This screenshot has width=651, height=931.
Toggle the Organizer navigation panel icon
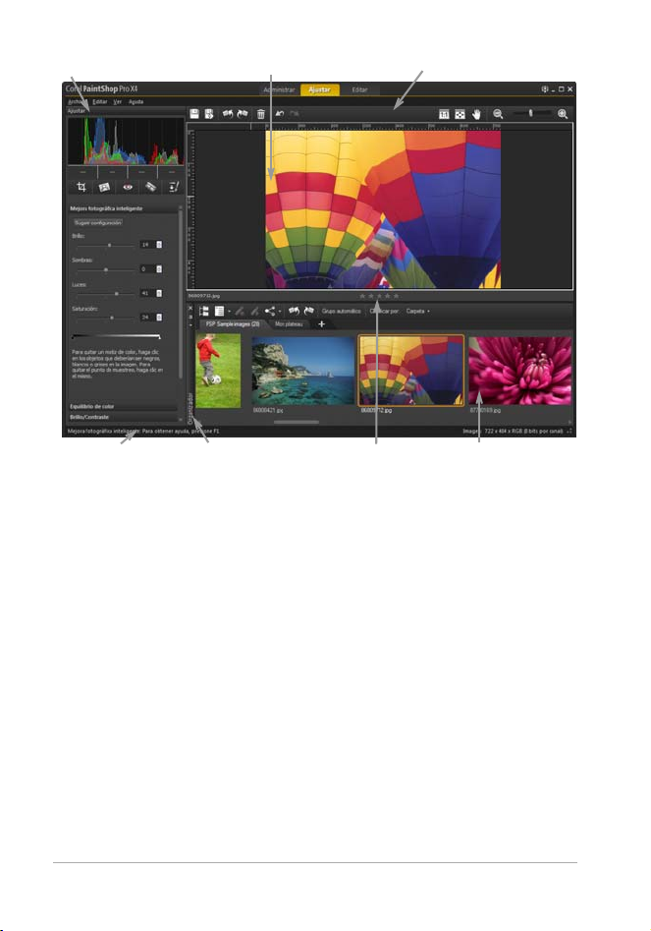(x=204, y=311)
